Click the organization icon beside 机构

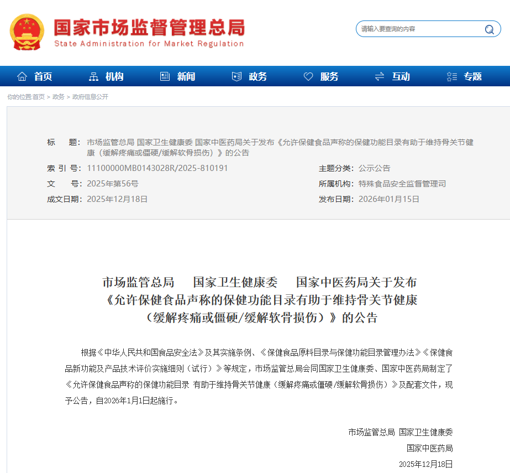[95, 76]
